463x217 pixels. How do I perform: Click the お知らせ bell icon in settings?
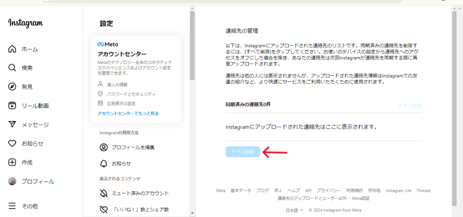point(104,163)
